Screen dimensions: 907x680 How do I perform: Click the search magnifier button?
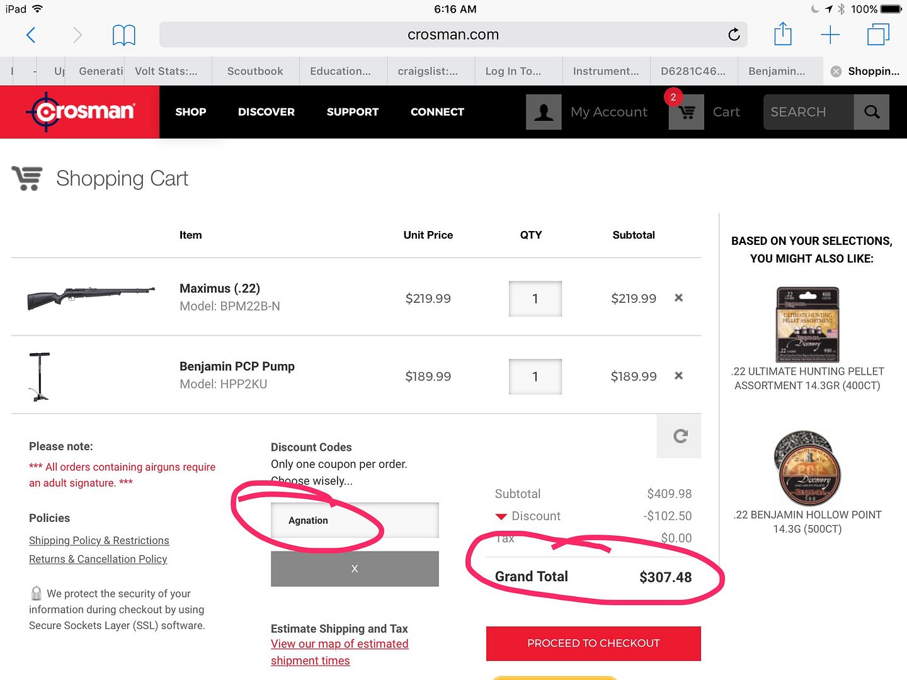tap(872, 112)
